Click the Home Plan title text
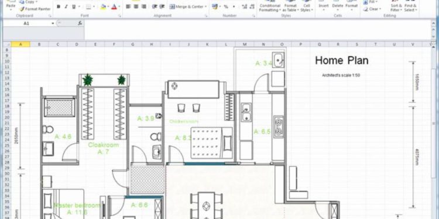This screenshot has width=439, height=219. pyautogui.click(x=342, y=60)
